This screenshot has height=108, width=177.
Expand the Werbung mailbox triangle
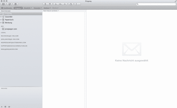[1, 23]
